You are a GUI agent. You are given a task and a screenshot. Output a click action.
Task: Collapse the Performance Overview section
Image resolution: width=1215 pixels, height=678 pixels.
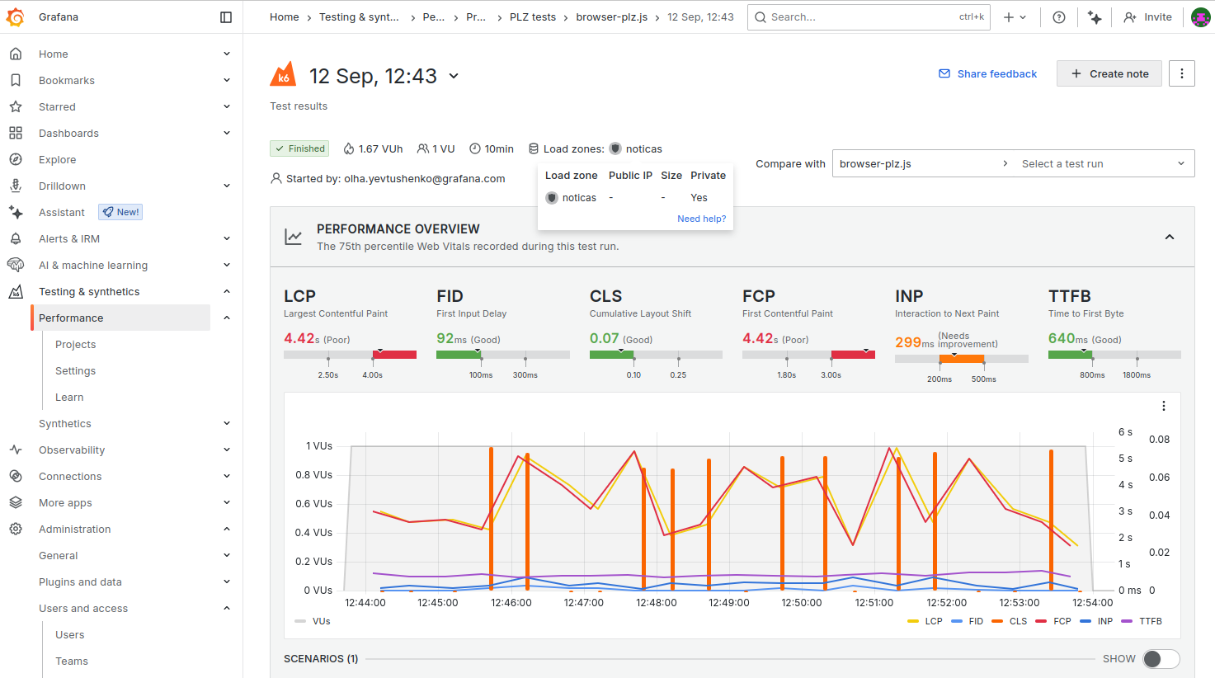tap(1169, 237)
